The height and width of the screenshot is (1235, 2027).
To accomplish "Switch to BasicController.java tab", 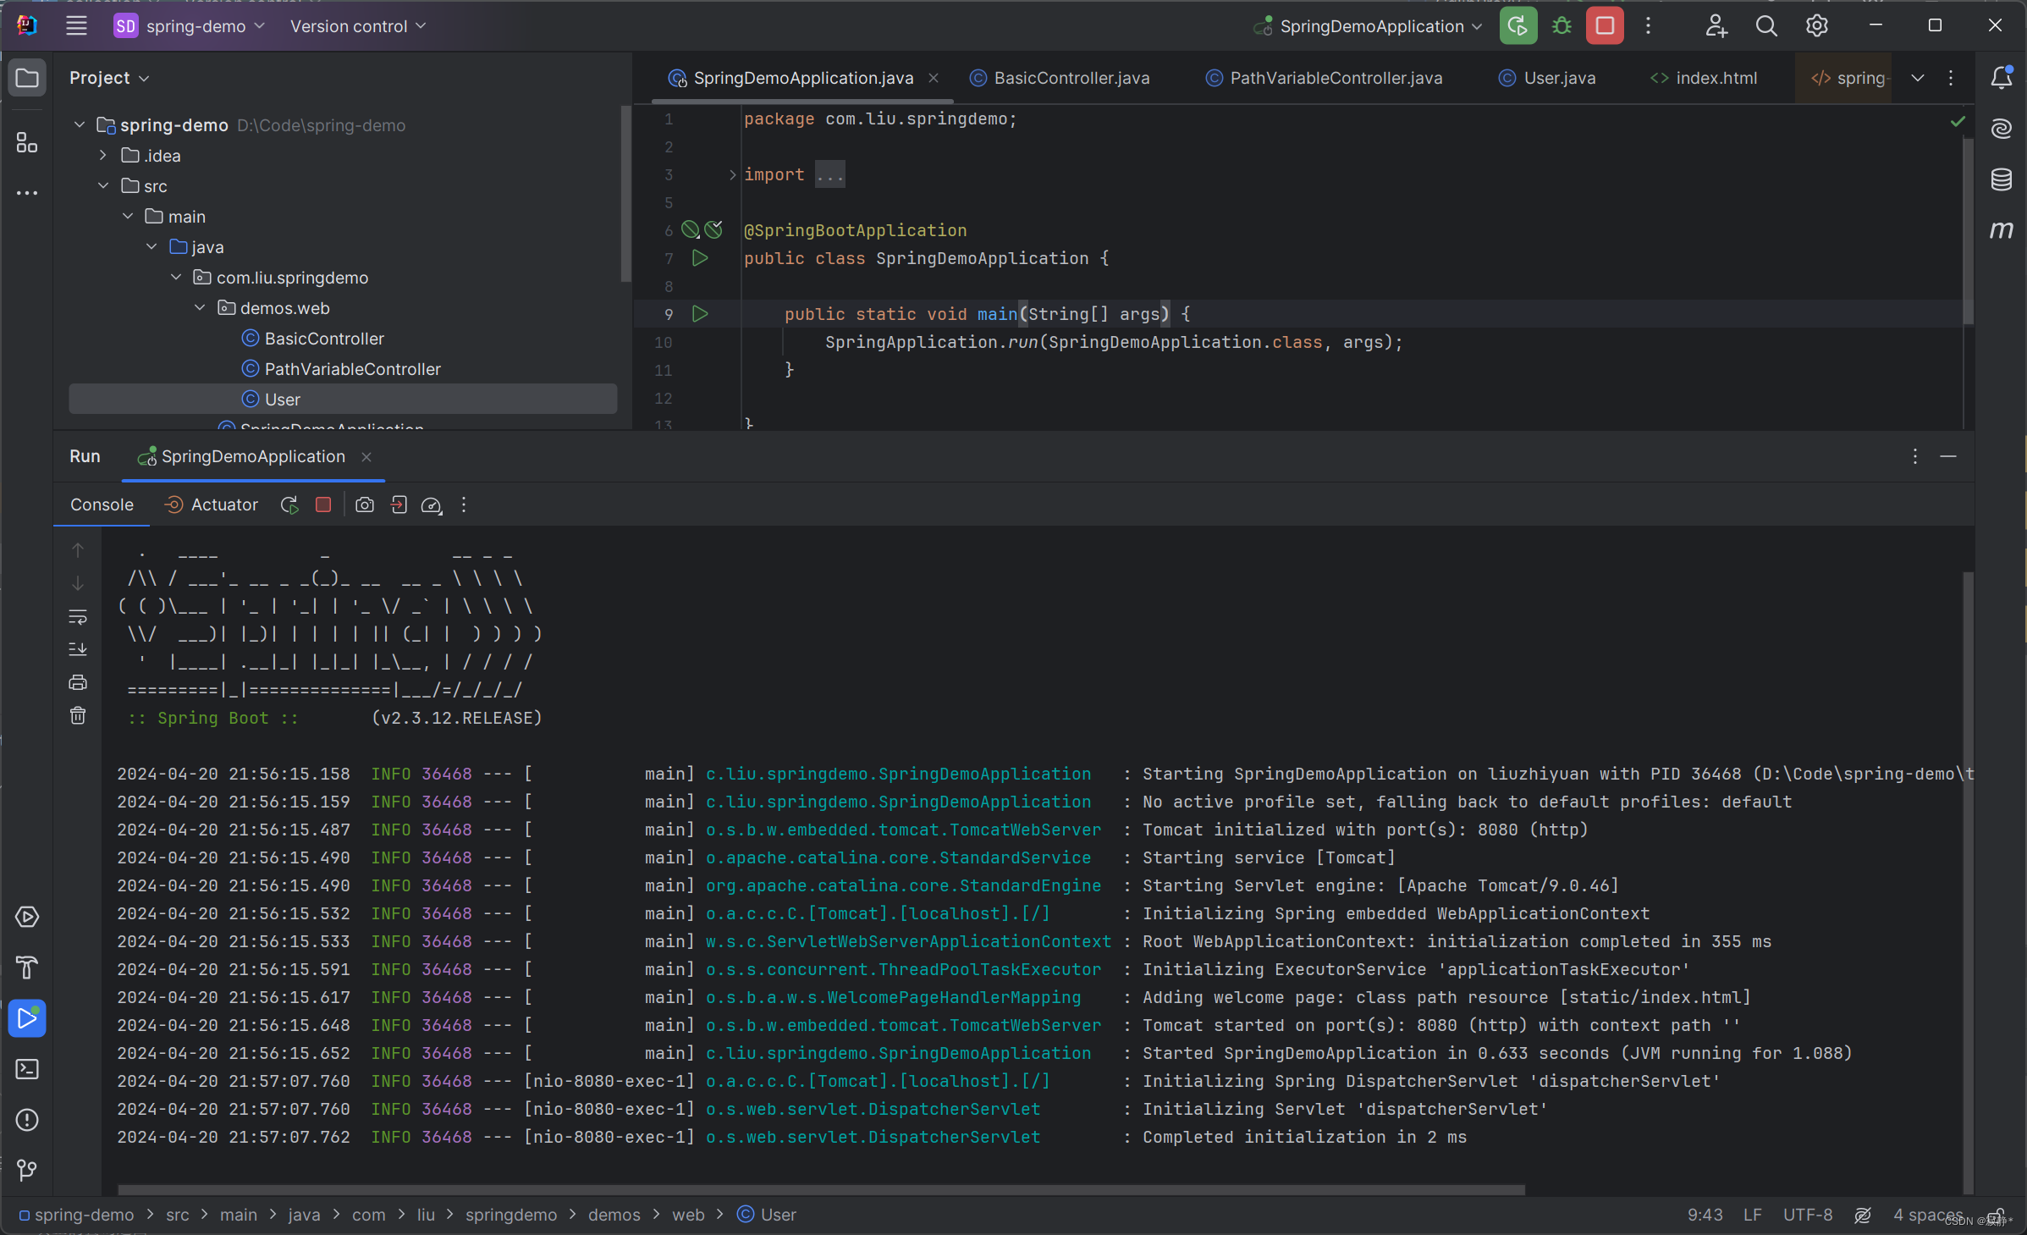I will tap(1060, 78).
